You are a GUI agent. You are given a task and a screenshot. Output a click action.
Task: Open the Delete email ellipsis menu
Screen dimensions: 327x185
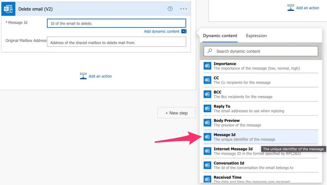click(x=183, y=9)
